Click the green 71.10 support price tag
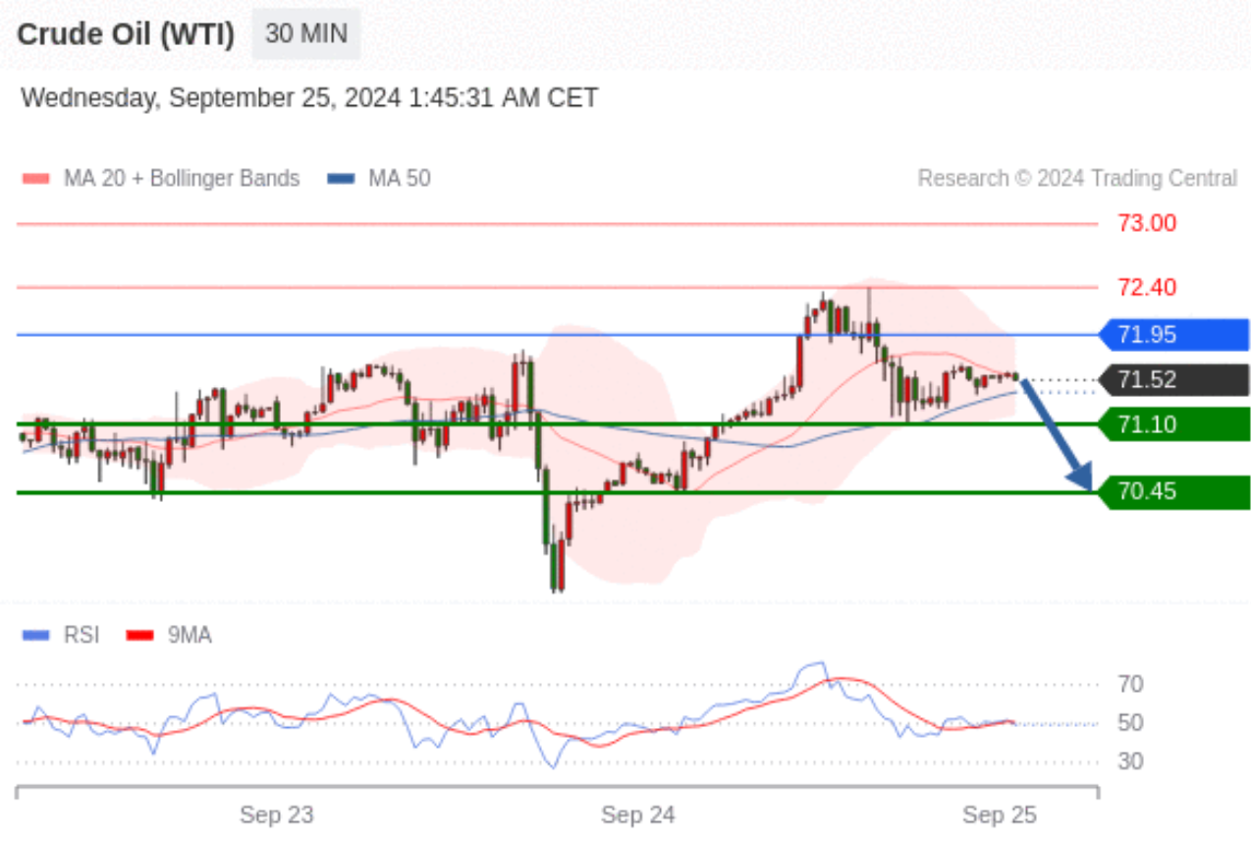The height and width of the screenshot is (843, 1251). coord(1174,424)
